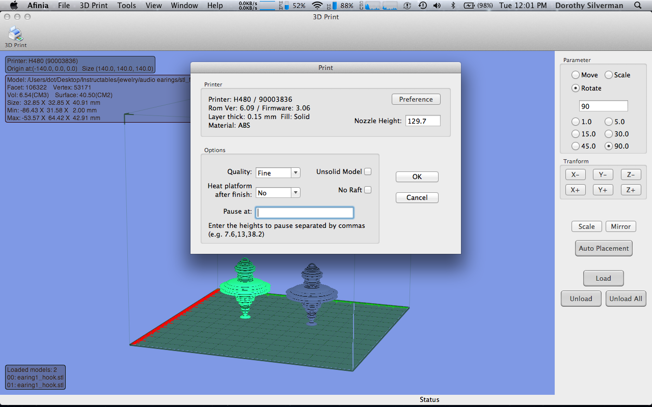Click the Scale button below Transform

(x=586, y=226)
